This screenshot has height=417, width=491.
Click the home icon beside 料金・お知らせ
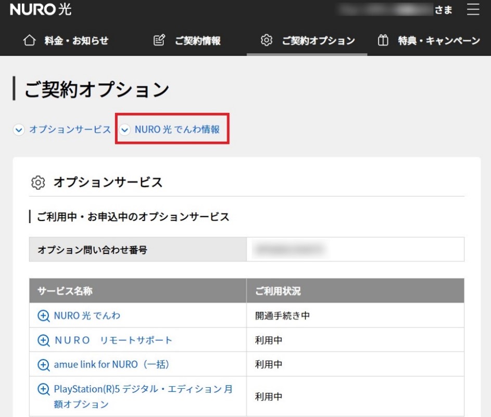pyautogui.click(x=30, y=41)
